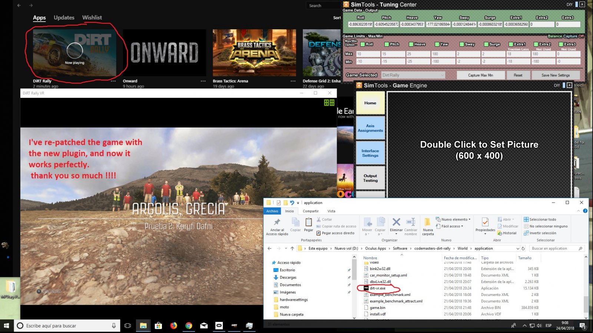Toggle the Yaw Max/Min option checkbox
This screenshot has height=333, width=593.
click(x=437, y=44)
